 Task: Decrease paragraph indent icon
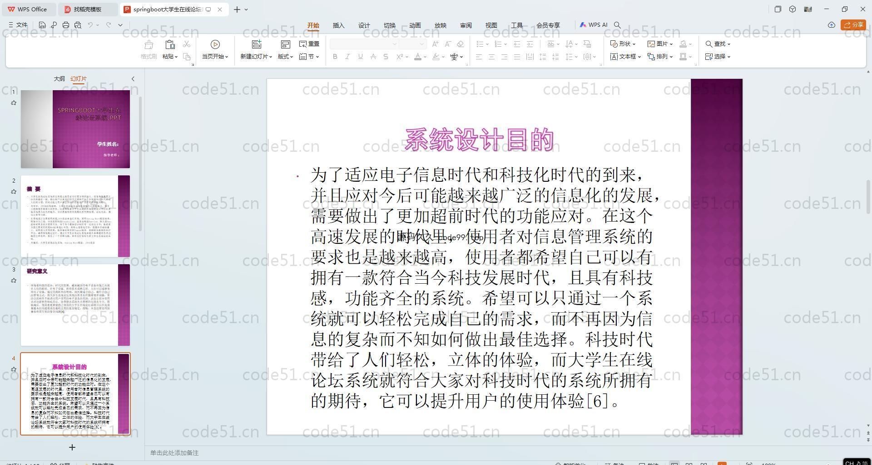coord(517,44)
